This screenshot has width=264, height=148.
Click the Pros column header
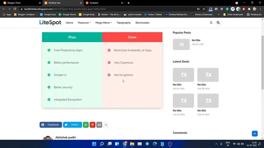(x=72, y=37)
